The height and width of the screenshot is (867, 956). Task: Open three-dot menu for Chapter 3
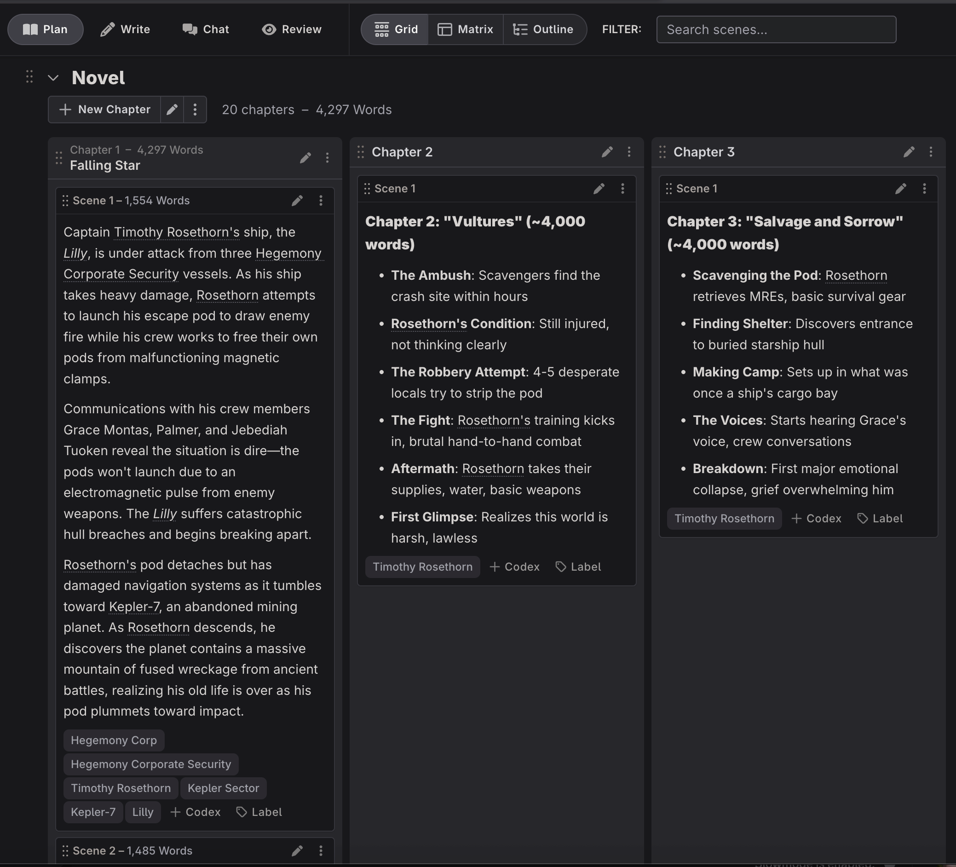click(x=930, y=152)
